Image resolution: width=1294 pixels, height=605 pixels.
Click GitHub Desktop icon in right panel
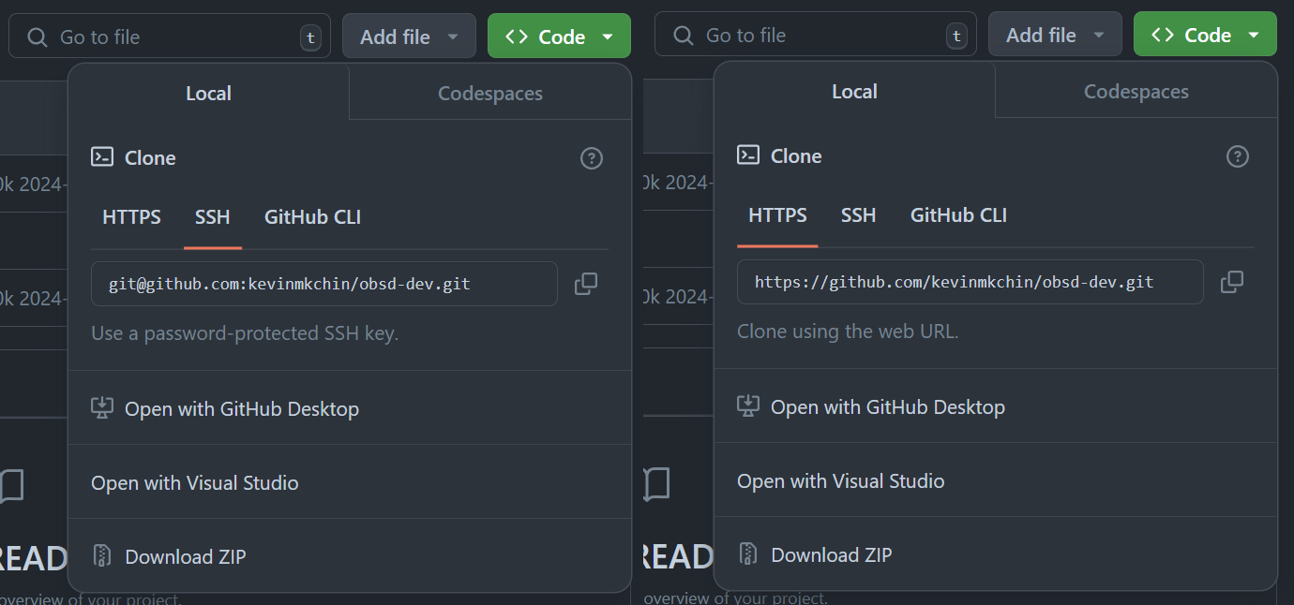(x=748, y=406)
